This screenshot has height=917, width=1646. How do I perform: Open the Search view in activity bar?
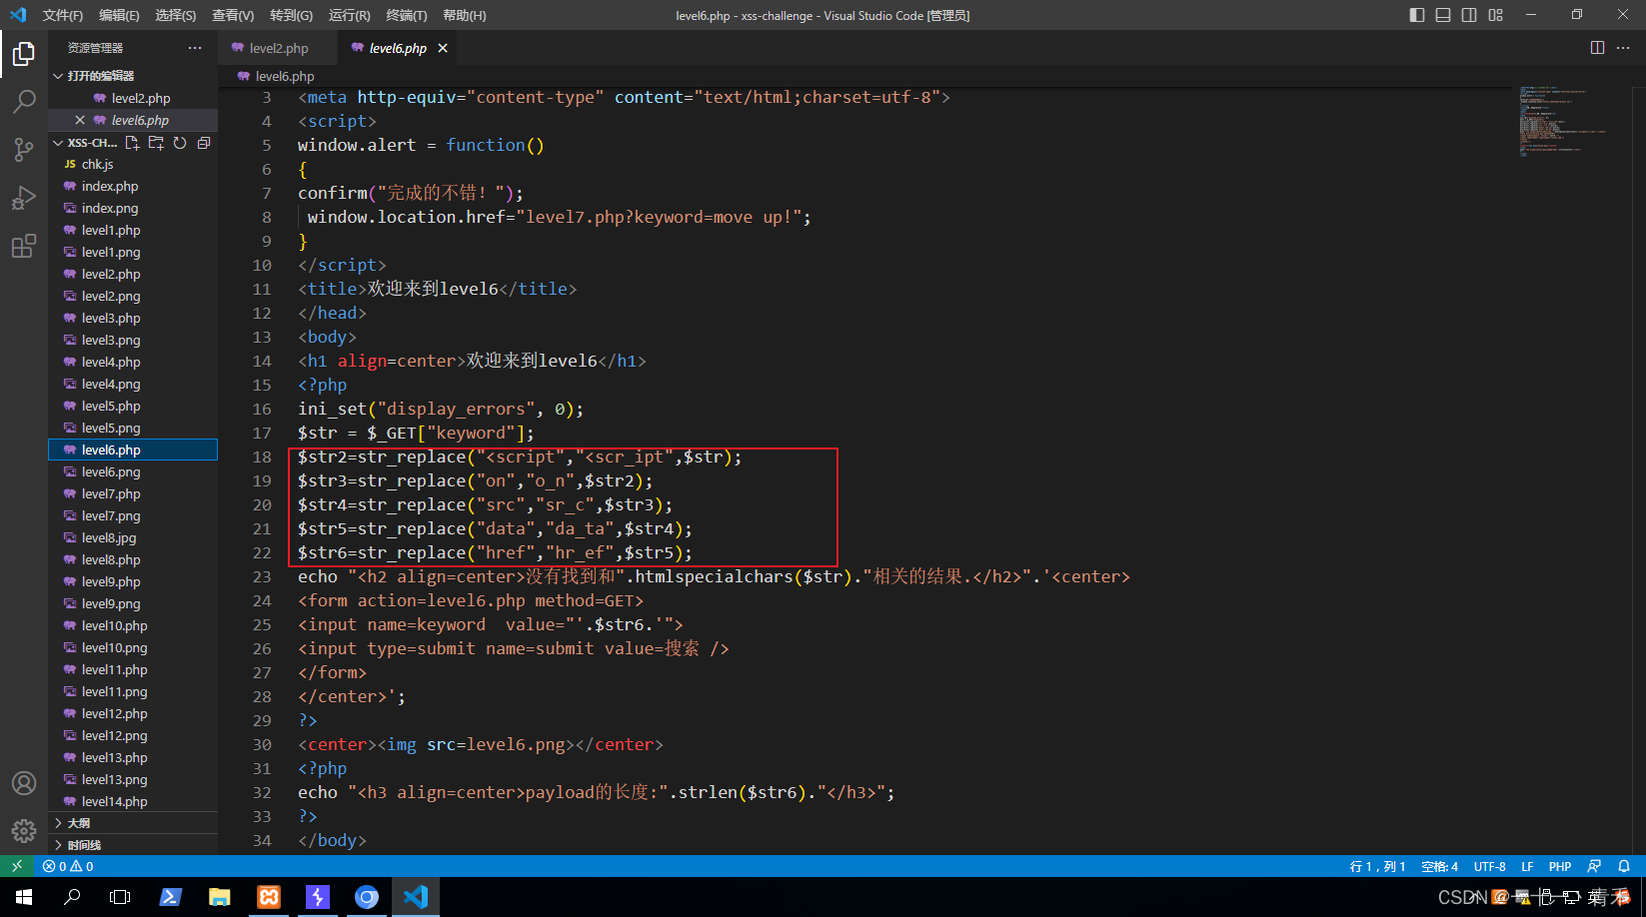coord(24,102)
